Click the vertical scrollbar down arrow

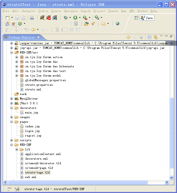click(x=171, y=178)
